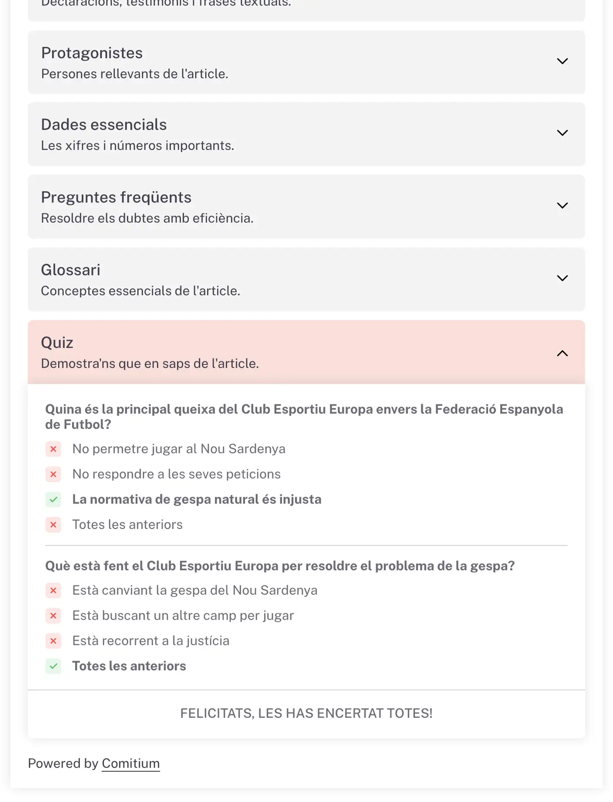This screenshot has height=802, width=613.
Task: Collapse the Quiz section chevron
Action: (562, 353)
